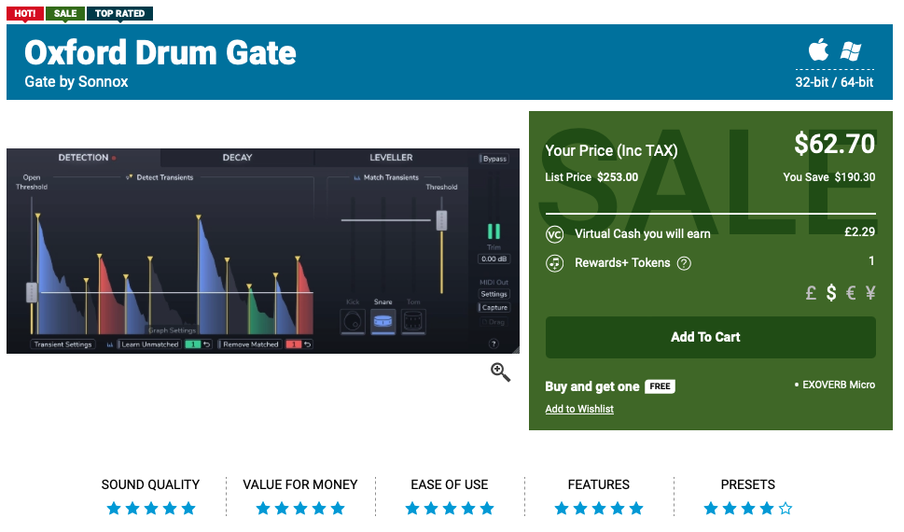Click the Add To Cart button

pos(710,337)
